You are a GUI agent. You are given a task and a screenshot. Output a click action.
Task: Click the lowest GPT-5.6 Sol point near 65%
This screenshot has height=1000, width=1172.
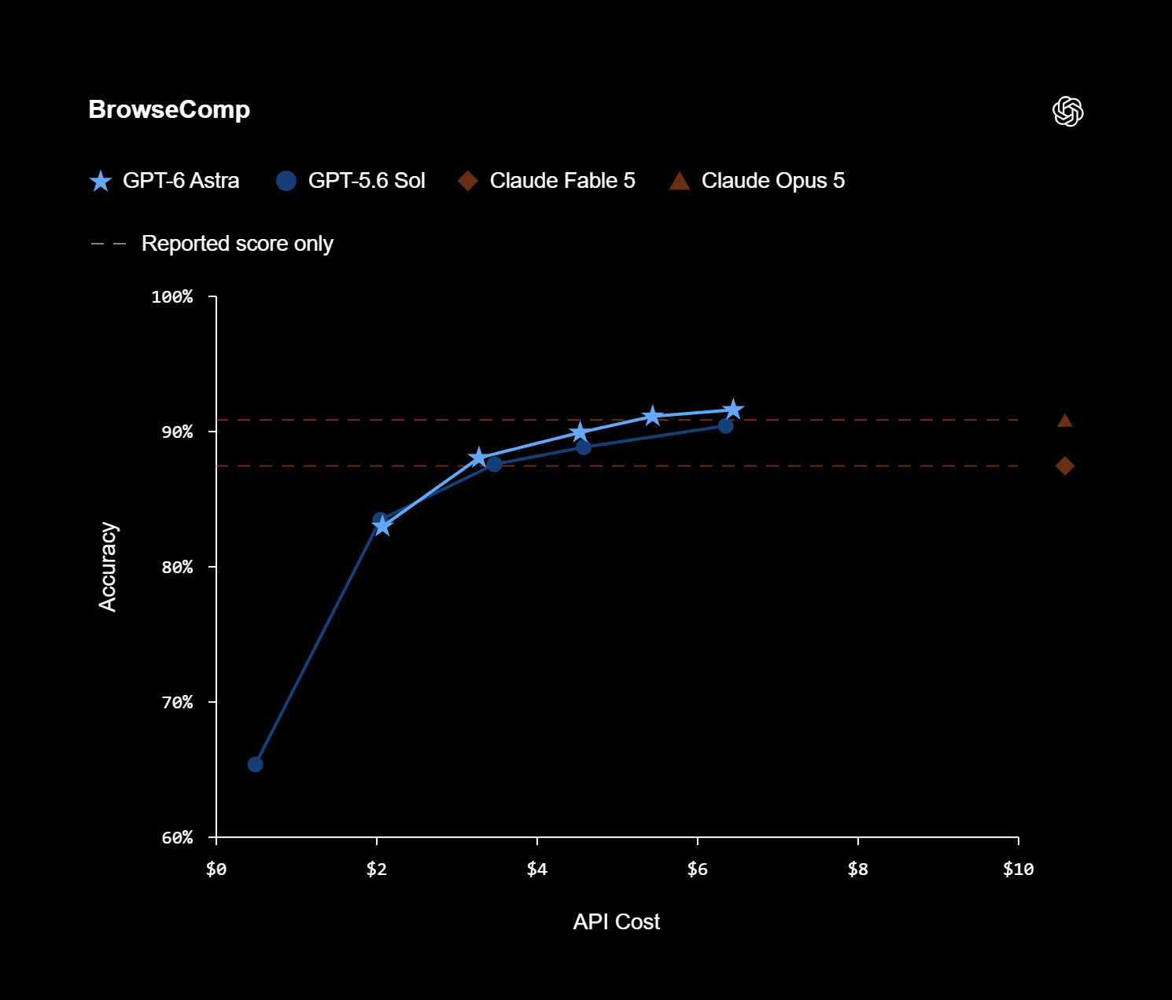click(255, 764)
